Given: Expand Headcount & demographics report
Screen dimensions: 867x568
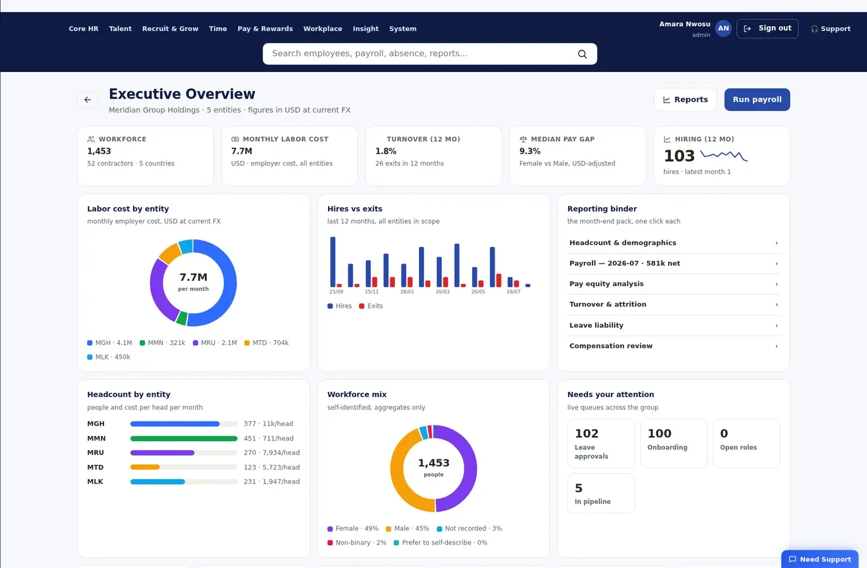Looking at the screenshot, I should (x=673, y=243).
